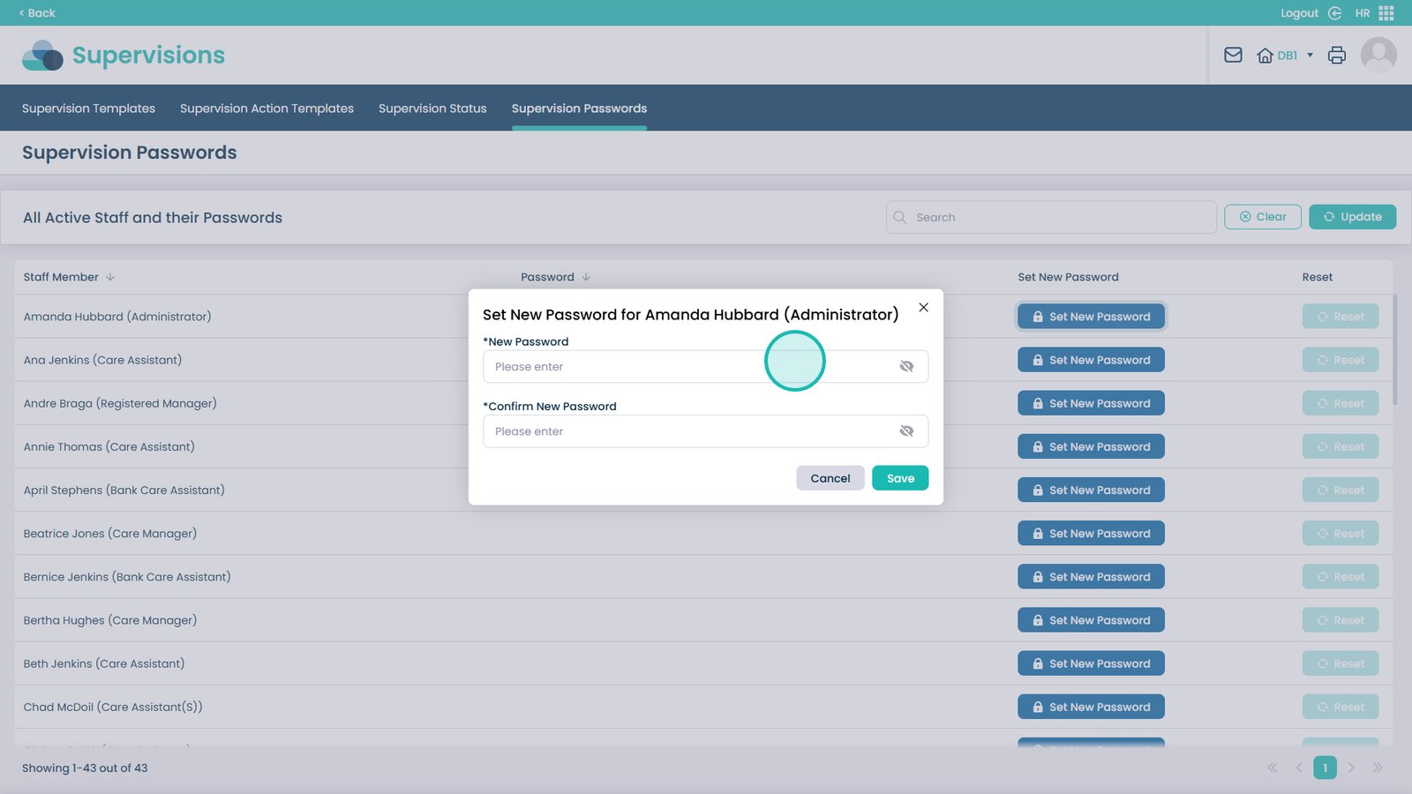Open the user profile avatar
Viewport: 1412px width, 794px height.
[x=1378, y=56]
